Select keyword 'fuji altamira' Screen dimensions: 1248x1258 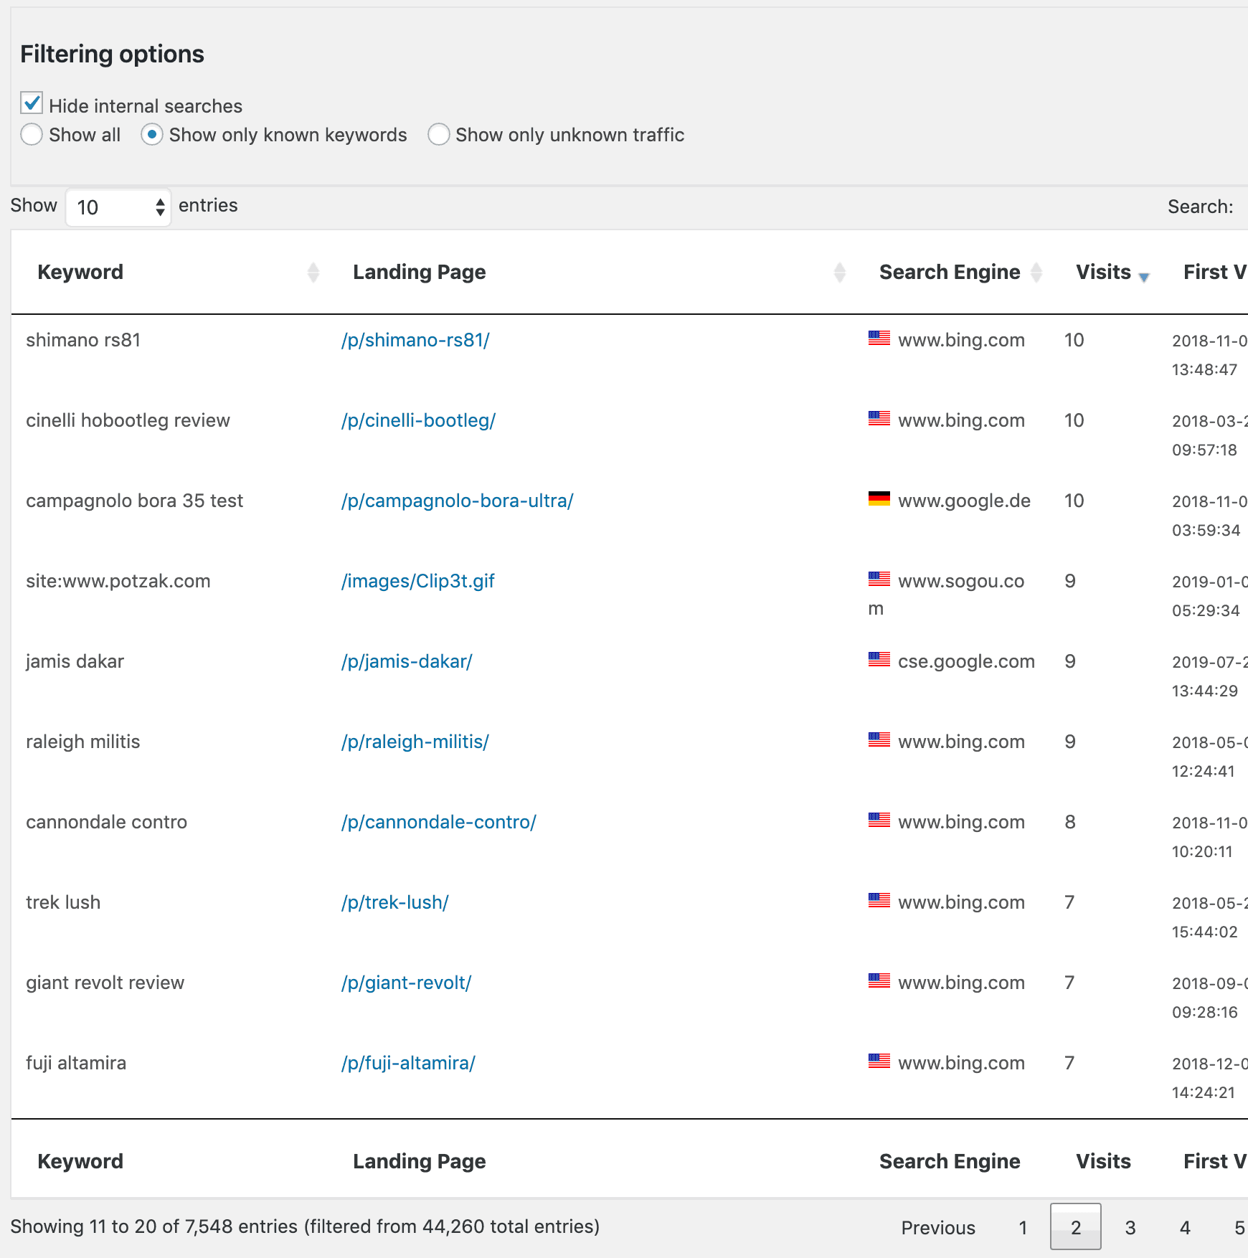pos(76,1063)
